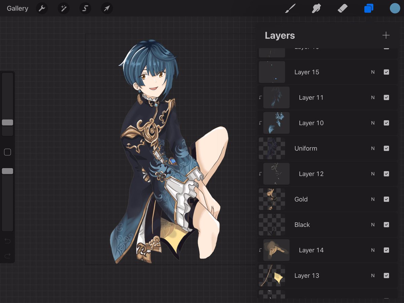Screen dimensions: 404x303
Task: Select Layer 11 thumbnail
Action: (x=276, y=98)
